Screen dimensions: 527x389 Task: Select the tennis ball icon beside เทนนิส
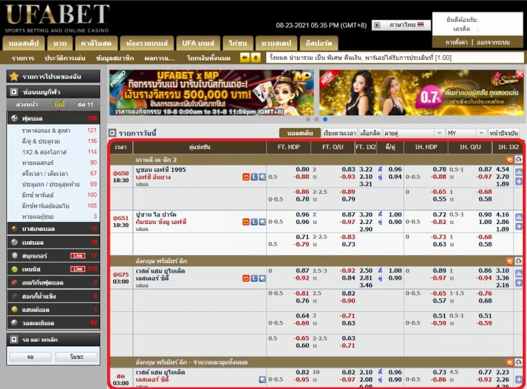14,269
